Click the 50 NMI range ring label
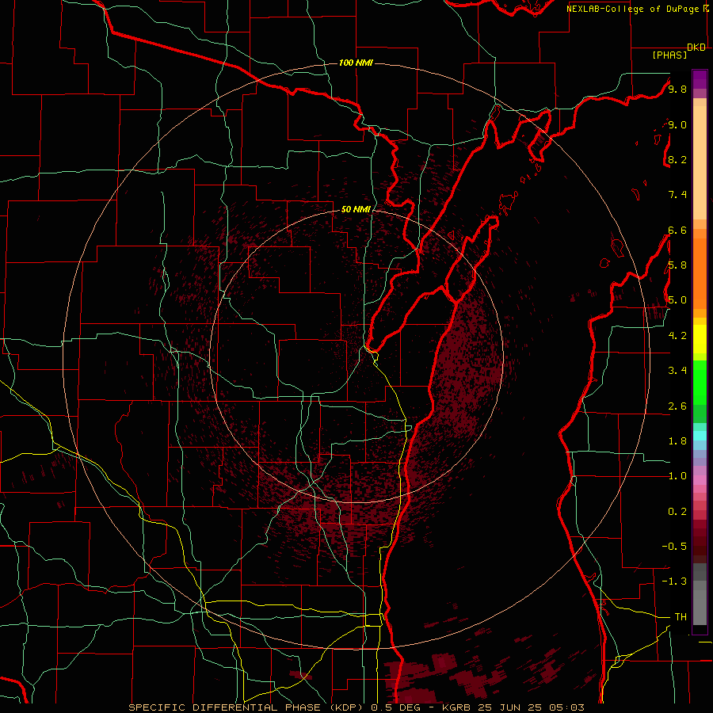Viewport: 713px width, 713px height. tap(356, 209)
